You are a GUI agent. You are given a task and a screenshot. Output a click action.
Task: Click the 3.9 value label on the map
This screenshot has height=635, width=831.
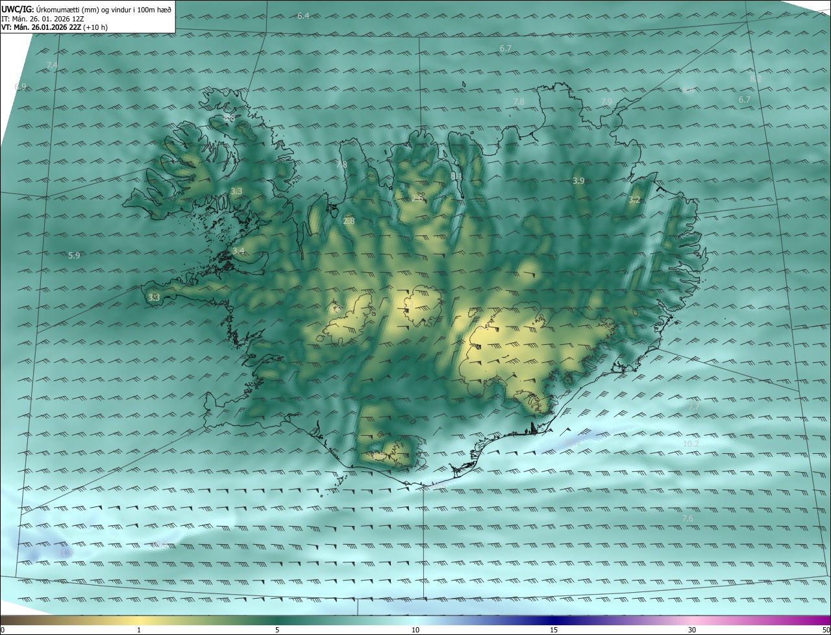(579, 181)
